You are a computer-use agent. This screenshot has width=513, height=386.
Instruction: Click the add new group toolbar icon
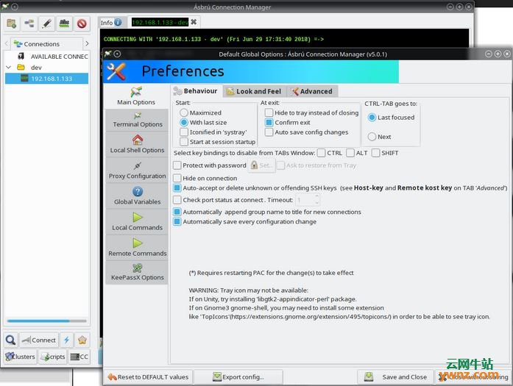coord(12,24)
